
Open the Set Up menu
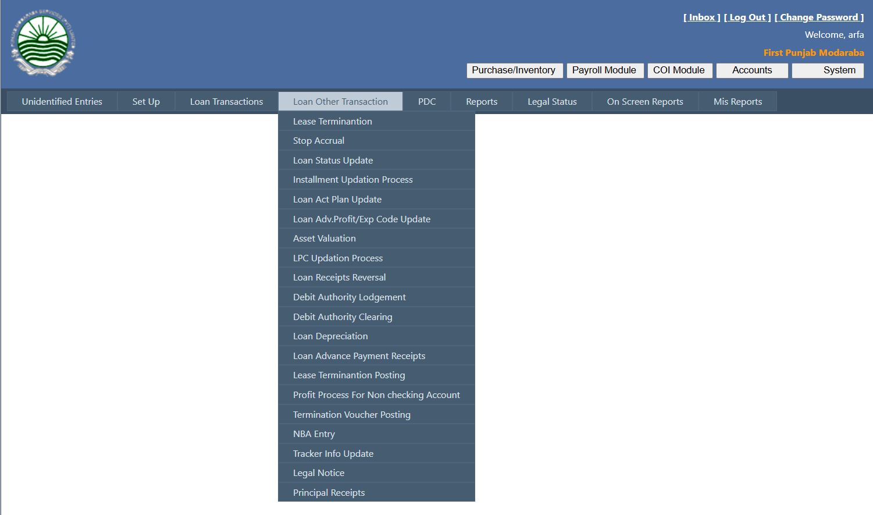point(145,101)
